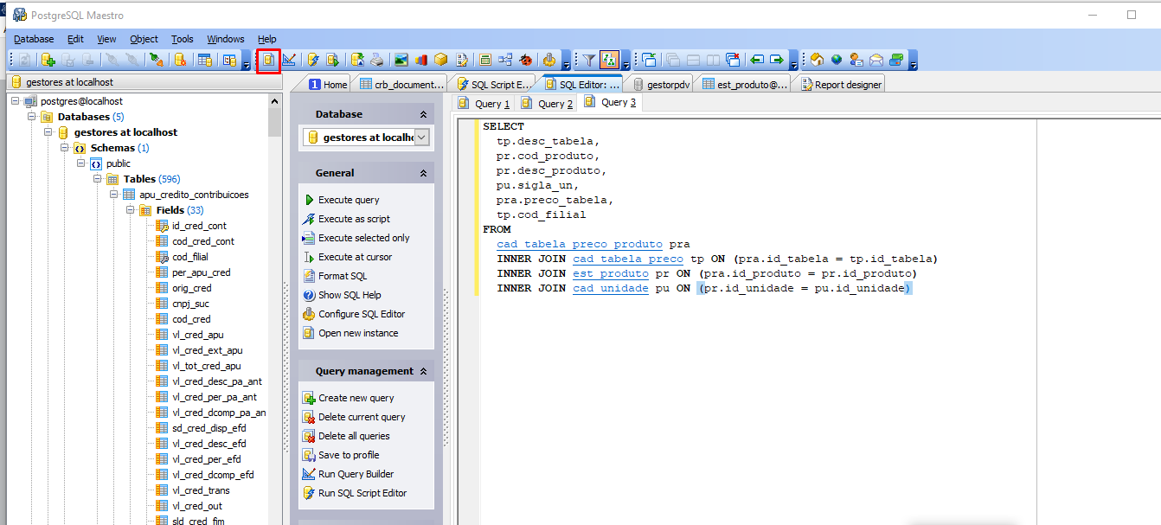Click the red-highlighted SQL Editor toolbar icon
Image resolution: width=1161 pixels, height=525 pixels.
point(268,60)
